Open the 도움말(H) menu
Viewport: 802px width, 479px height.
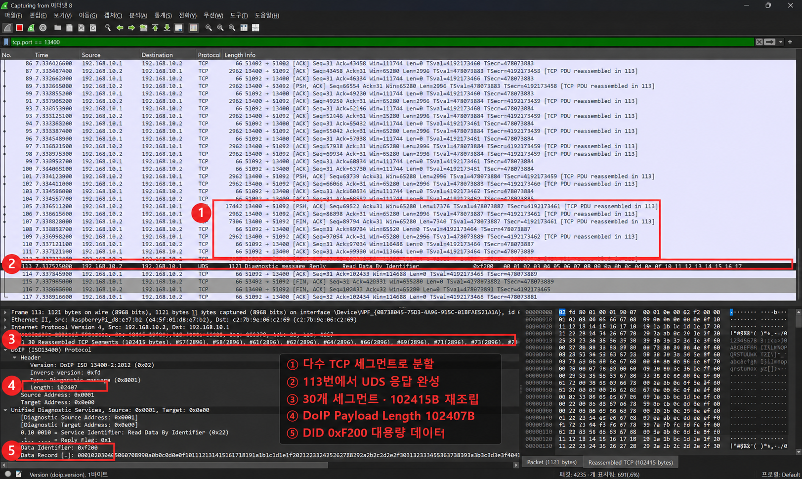[267, 15]
